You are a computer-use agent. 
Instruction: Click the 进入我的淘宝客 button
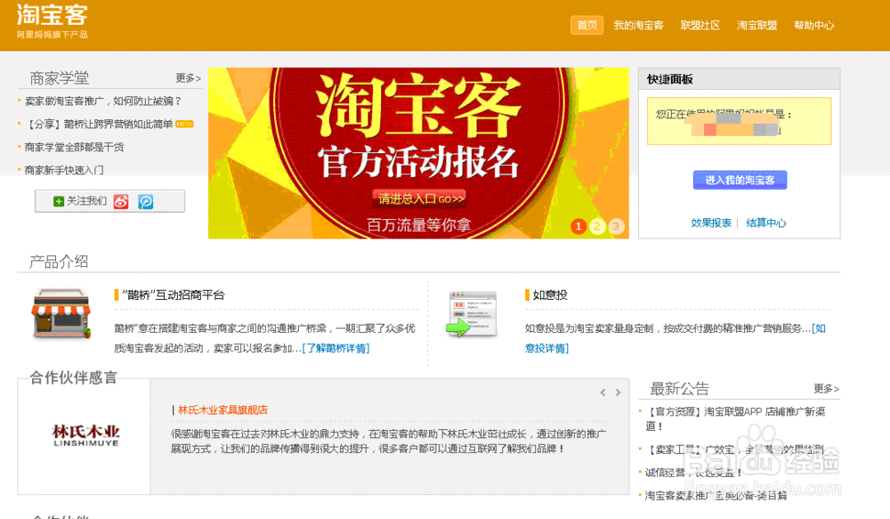click(740, 180)
